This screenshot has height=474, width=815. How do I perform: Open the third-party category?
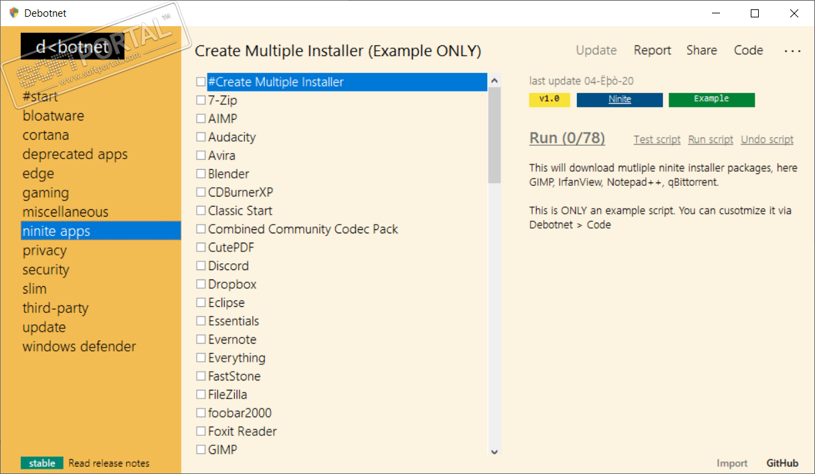tap(56, 308)
